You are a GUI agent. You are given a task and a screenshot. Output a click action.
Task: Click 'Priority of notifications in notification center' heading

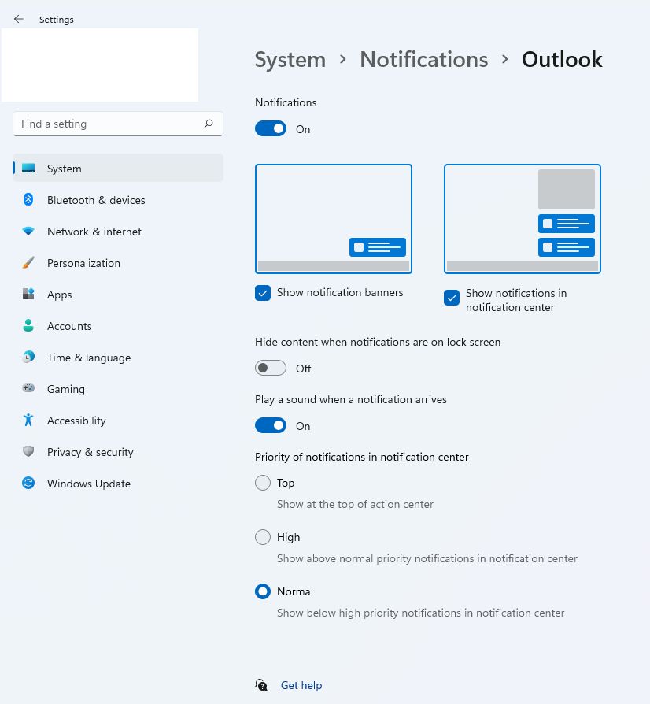click(361, 457)
